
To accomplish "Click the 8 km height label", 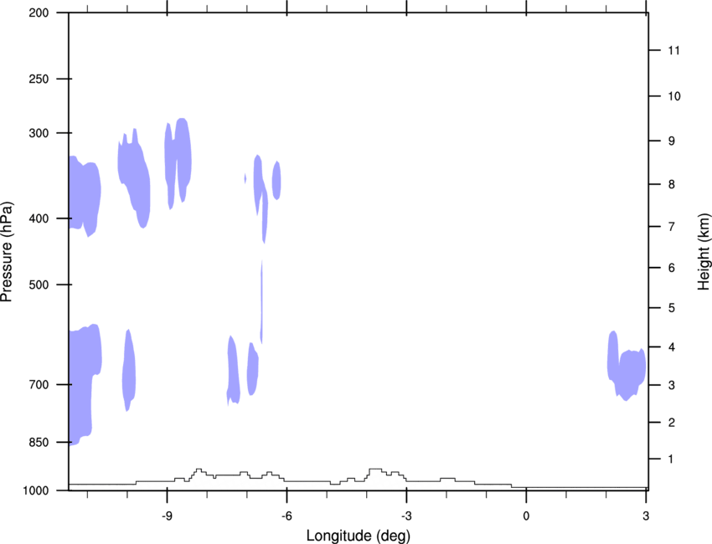I will pyautogui.click(x=672, y=184).
